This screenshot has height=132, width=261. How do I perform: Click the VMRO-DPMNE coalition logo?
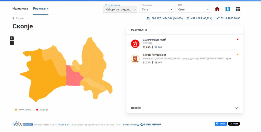point(135,59)
